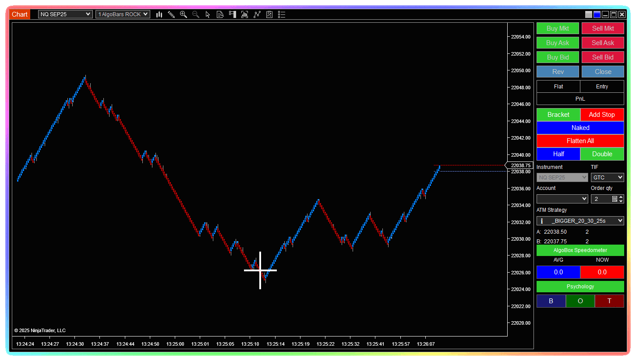
Task: Click the orange Chart tab label
Action: tap(20, 14)
